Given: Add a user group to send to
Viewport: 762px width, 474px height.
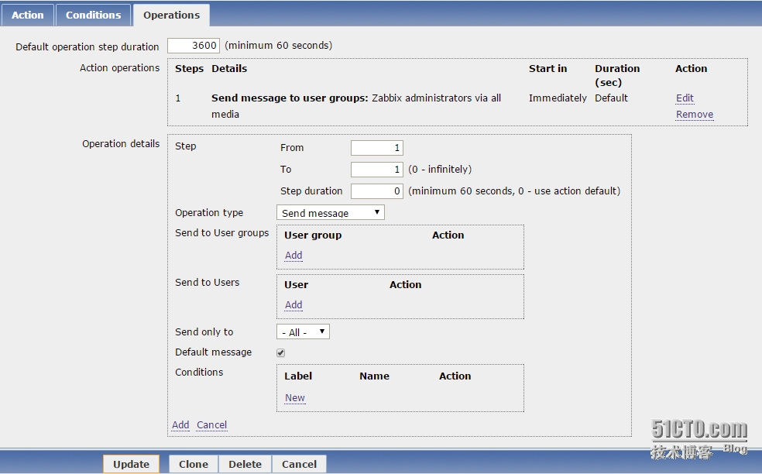Looking at the screenshot, I should click(293, 256).
